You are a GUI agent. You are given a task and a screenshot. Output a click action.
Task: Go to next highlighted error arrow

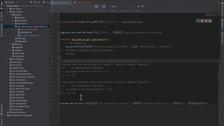click(x=219, y=15)
